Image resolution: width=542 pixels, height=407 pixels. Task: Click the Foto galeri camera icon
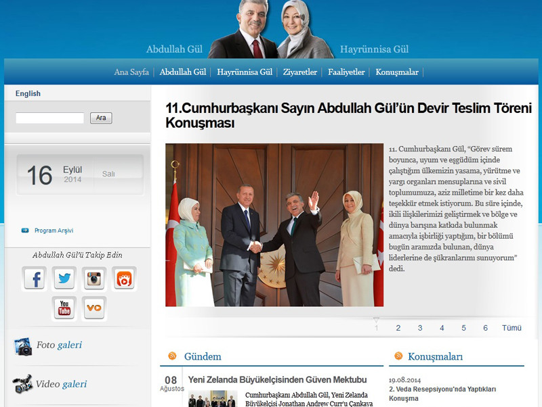(22, 346)
